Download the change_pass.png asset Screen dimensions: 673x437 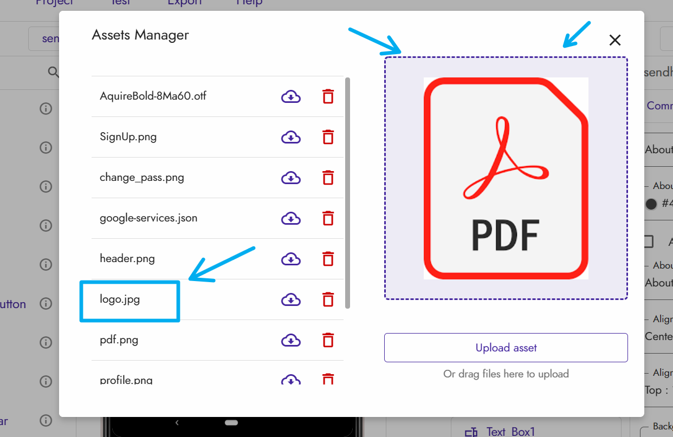click(x=291, y=178)
